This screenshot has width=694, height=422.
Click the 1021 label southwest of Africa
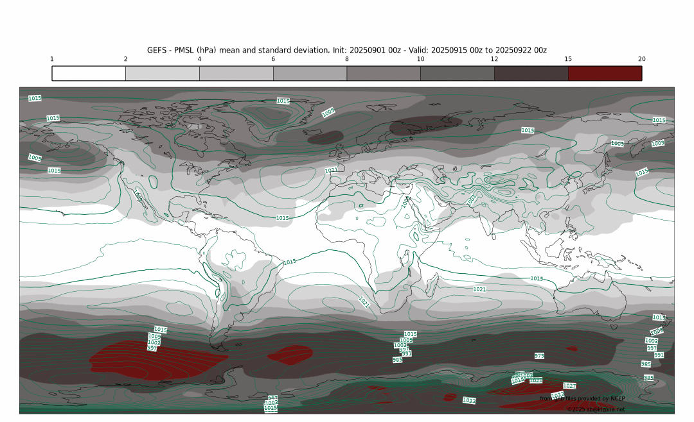pyautogui.click(x=364, y=301)
